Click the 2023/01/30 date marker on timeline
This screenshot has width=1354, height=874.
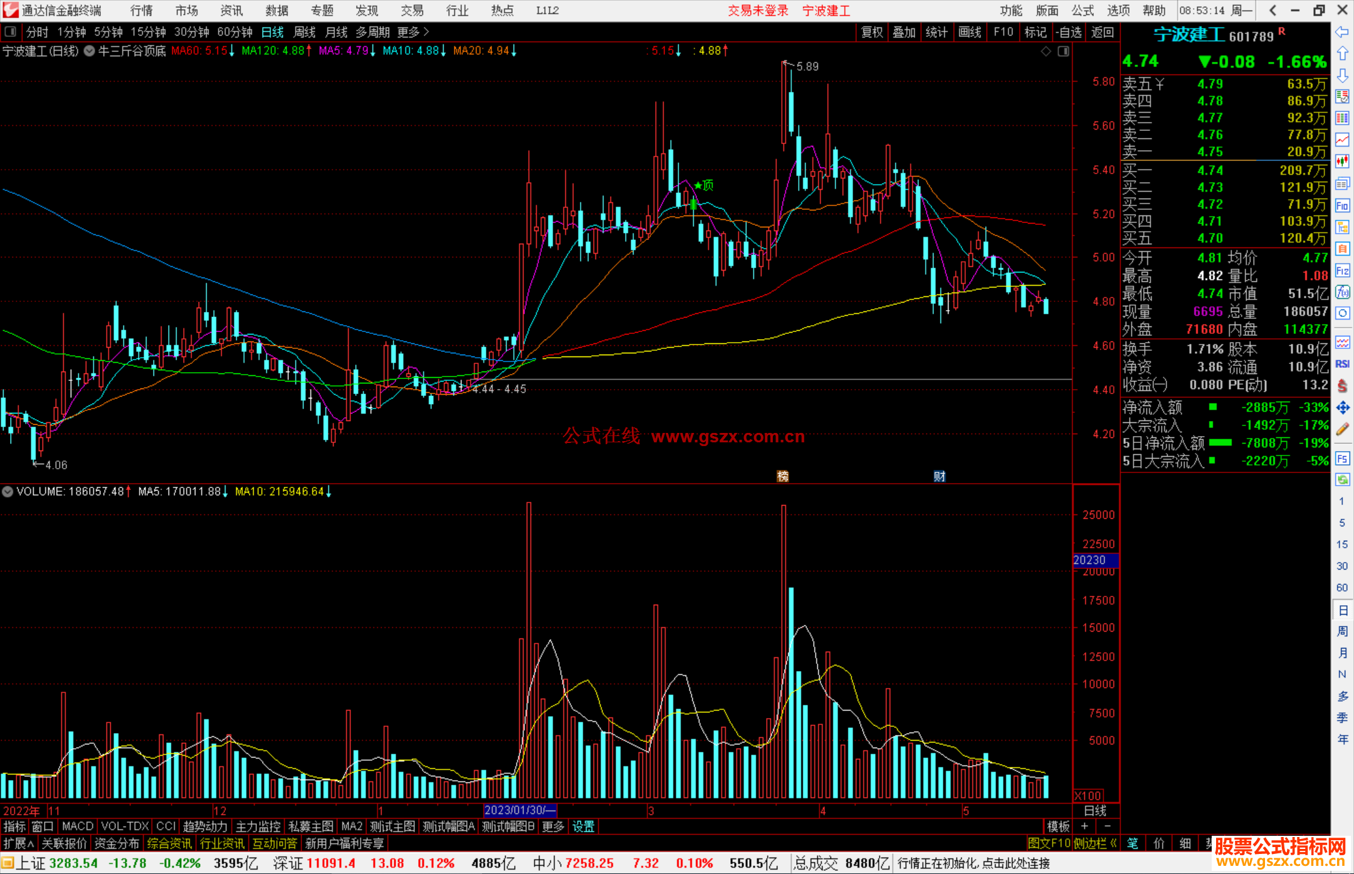tap(520, 810)
